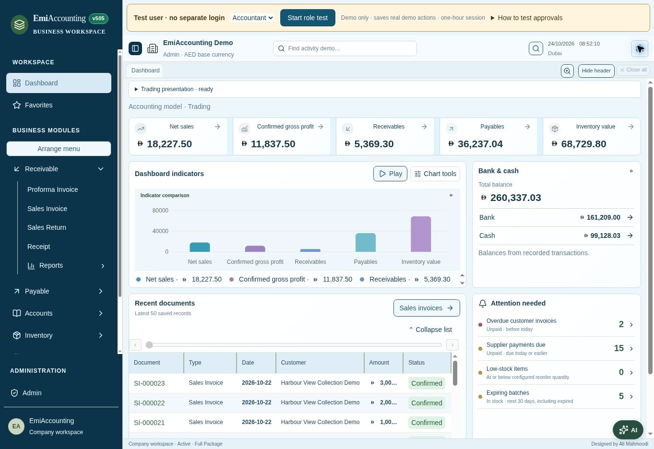The width and height of the screenshot is (654, 449).
Task: Open the Accountant role dropdown
Action: [x=252, y=18]
